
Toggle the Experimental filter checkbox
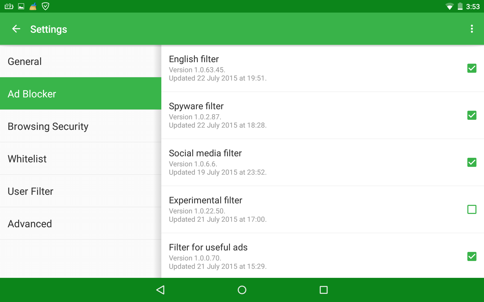pos(472,209)
